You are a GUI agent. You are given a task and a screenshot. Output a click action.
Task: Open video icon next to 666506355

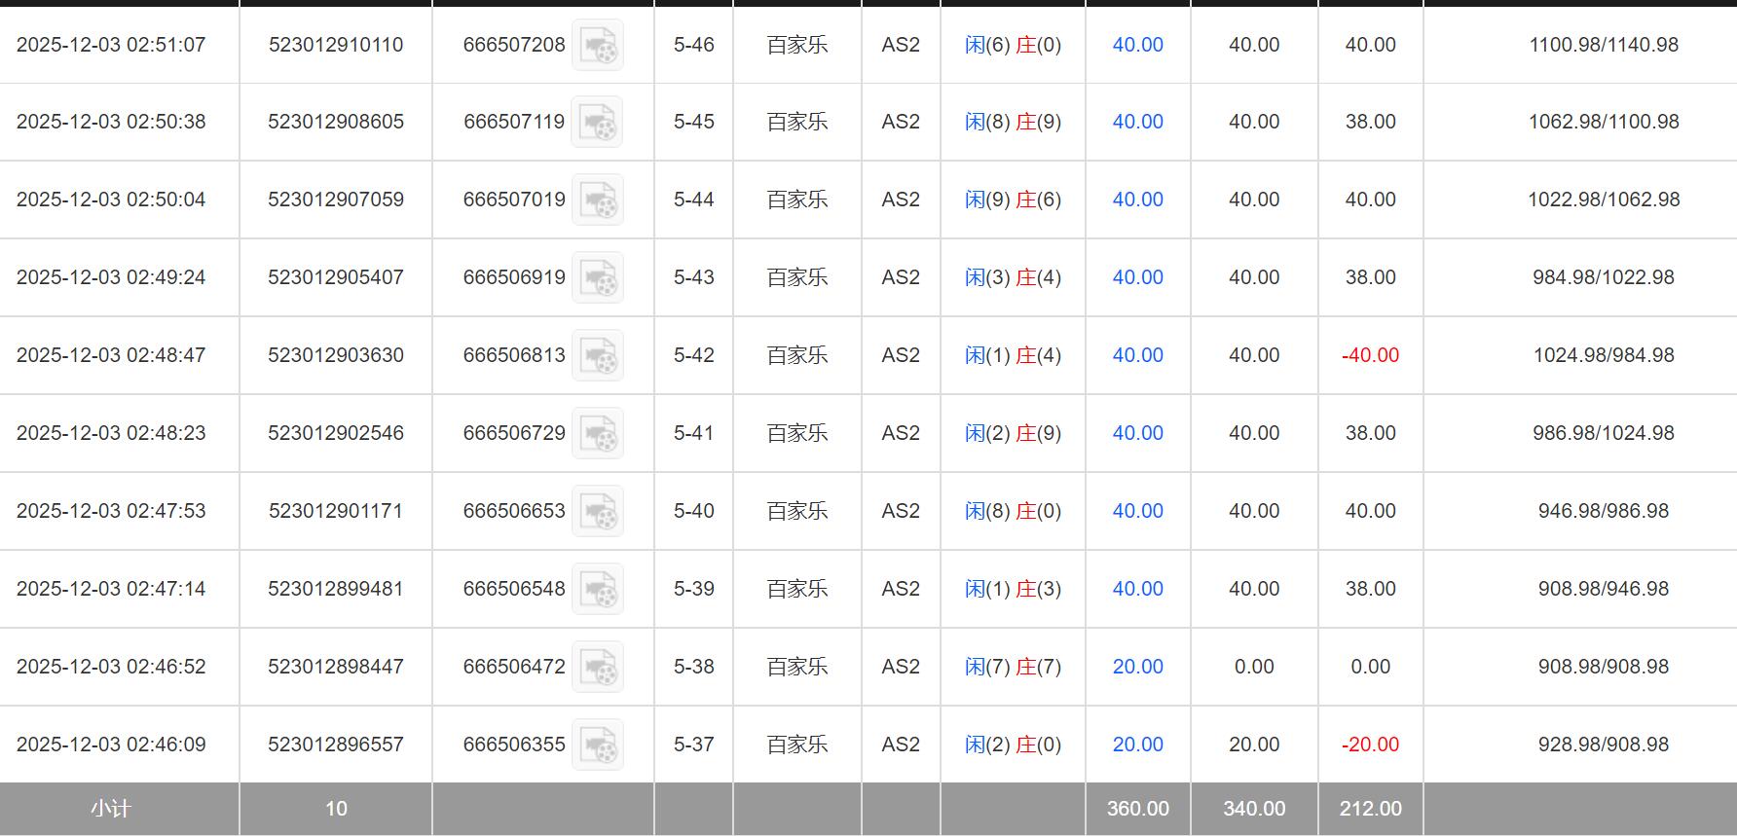click(x=597, y=745)
